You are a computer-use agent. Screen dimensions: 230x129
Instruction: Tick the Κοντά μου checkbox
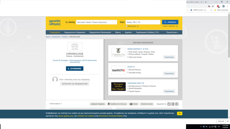coord(126,26)
